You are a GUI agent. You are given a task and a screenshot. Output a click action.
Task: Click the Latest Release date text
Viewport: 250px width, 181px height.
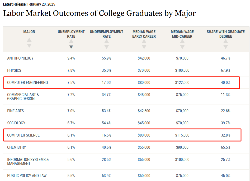[x=41, y=4]
